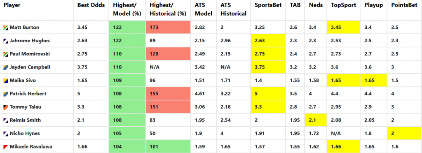Click Nicho Hynes' highlighted PointsBet odds of 2
The image size is (422, 153).
(x=405, y=133)
